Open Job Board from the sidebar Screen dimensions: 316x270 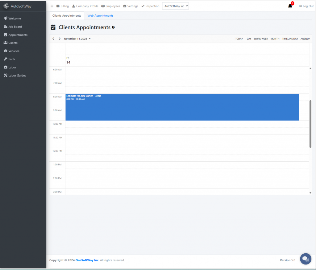pyautogui.click(x=15, y=27)
